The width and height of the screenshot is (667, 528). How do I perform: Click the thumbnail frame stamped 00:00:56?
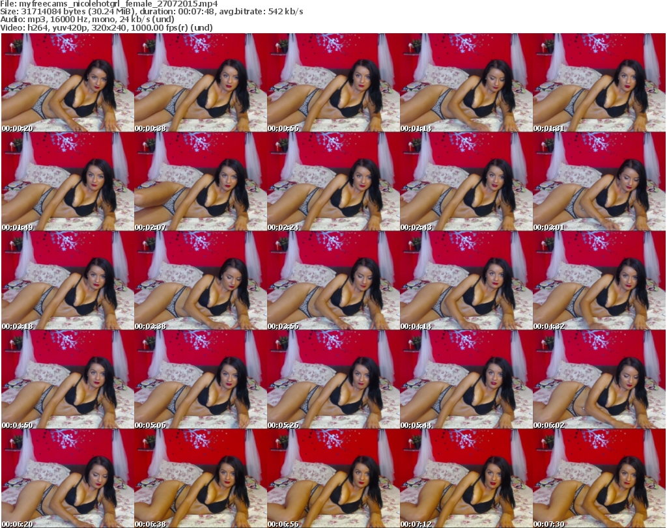coord(333,83)
